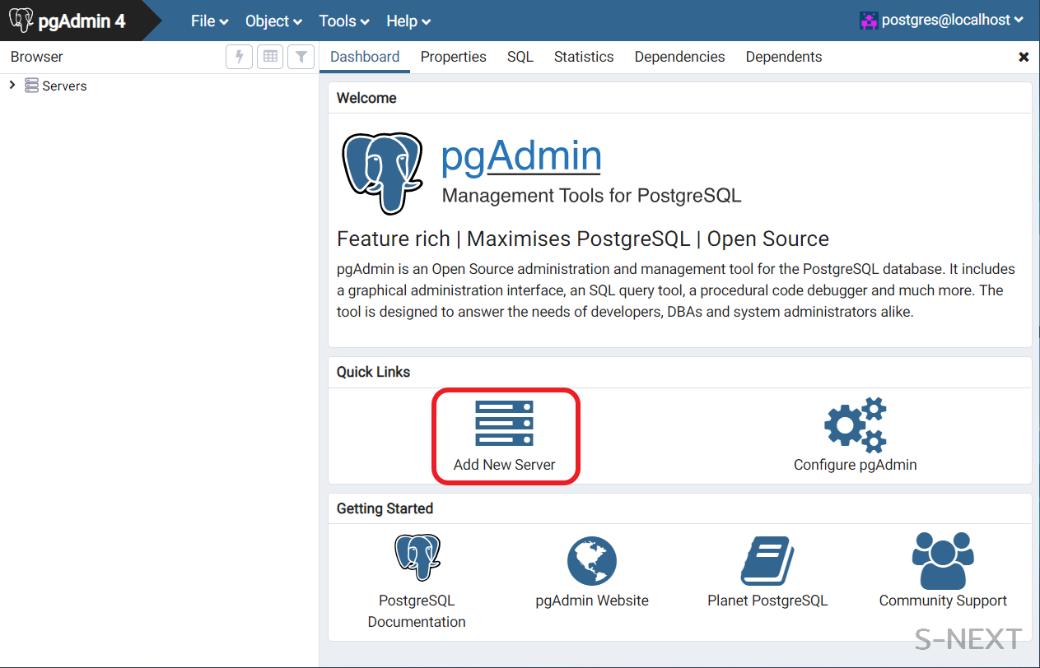Image resolution: width=1040 pixels, height=668 pixels.
Task: Select Servers in the browser tree
Action: pyautogui.click(x=64, y=86)
